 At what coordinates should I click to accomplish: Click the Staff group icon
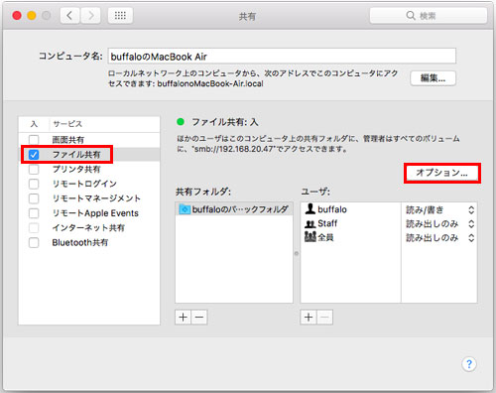tap(310, 224)
